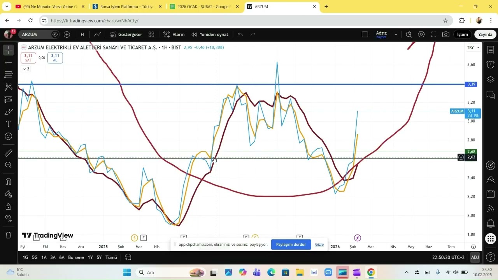The image size is (498, 280).
Task: Click the Gizle link in sharing bar
Action: pos(319,245)
